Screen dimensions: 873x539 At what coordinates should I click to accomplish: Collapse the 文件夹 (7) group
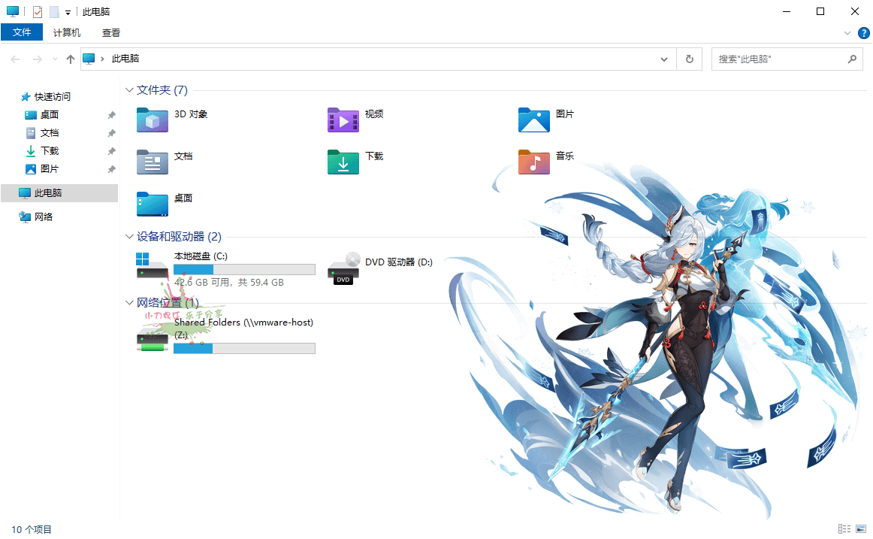pyautogui.click(x=129, y=90)
